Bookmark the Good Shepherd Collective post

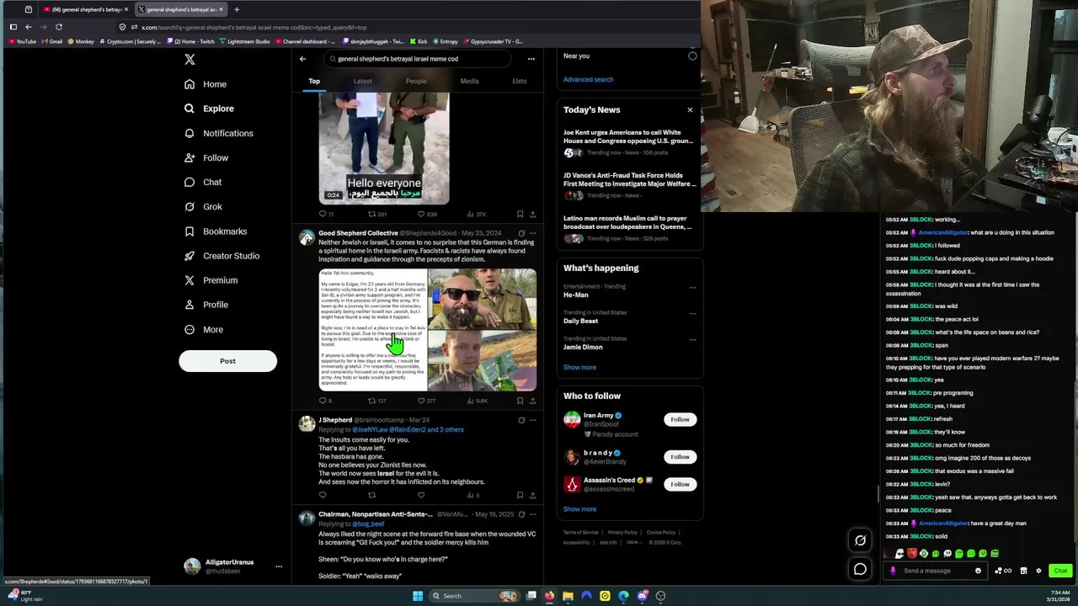(x=520, y=401)
